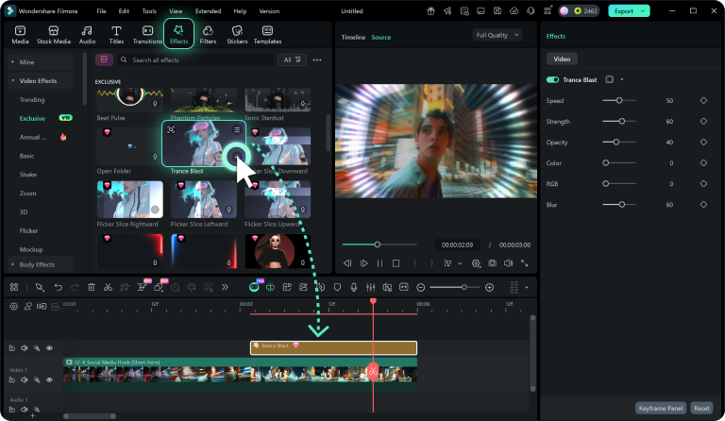Adjust the Speed slider
The width and height of the screenshot is (725, 421).
[x=619, y=100]
